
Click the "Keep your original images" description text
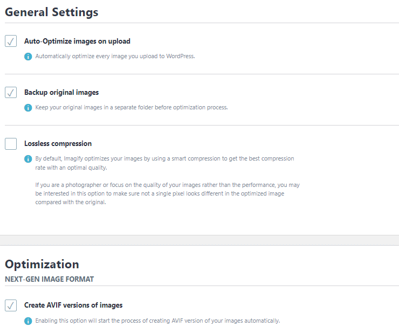[x=132, y=107]
